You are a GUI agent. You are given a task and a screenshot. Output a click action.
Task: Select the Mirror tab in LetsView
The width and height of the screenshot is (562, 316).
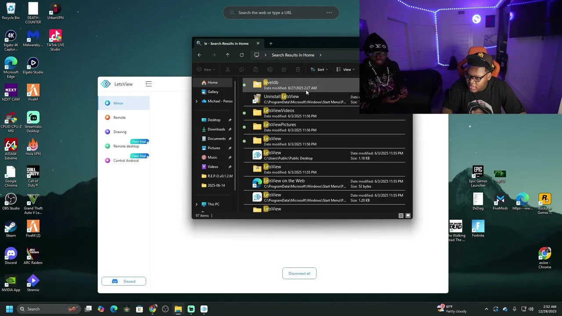(124, 103)
